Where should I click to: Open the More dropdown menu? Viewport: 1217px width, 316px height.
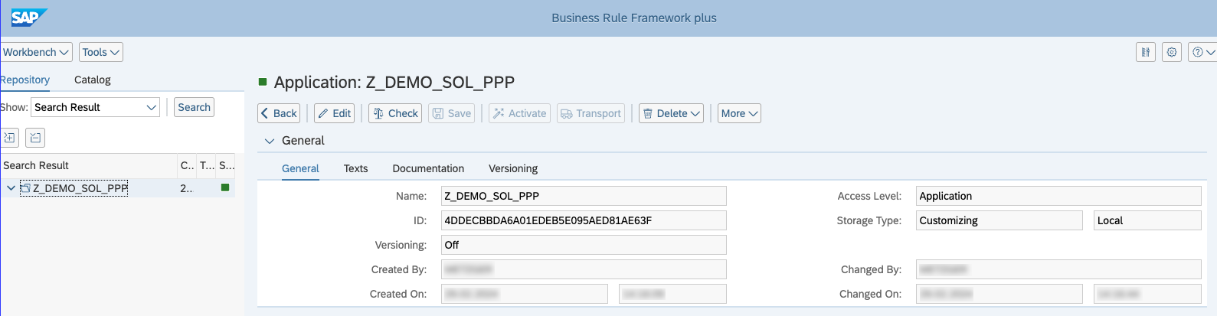[x=739, y=113]
